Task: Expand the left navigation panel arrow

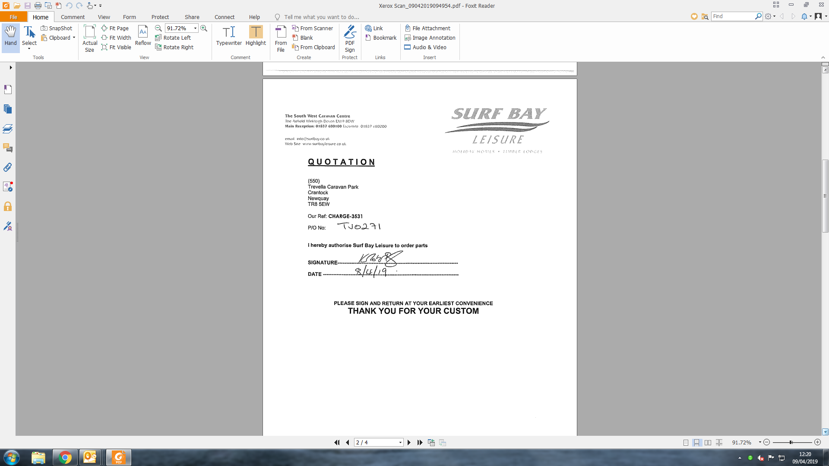Action: tap(10, 67)
